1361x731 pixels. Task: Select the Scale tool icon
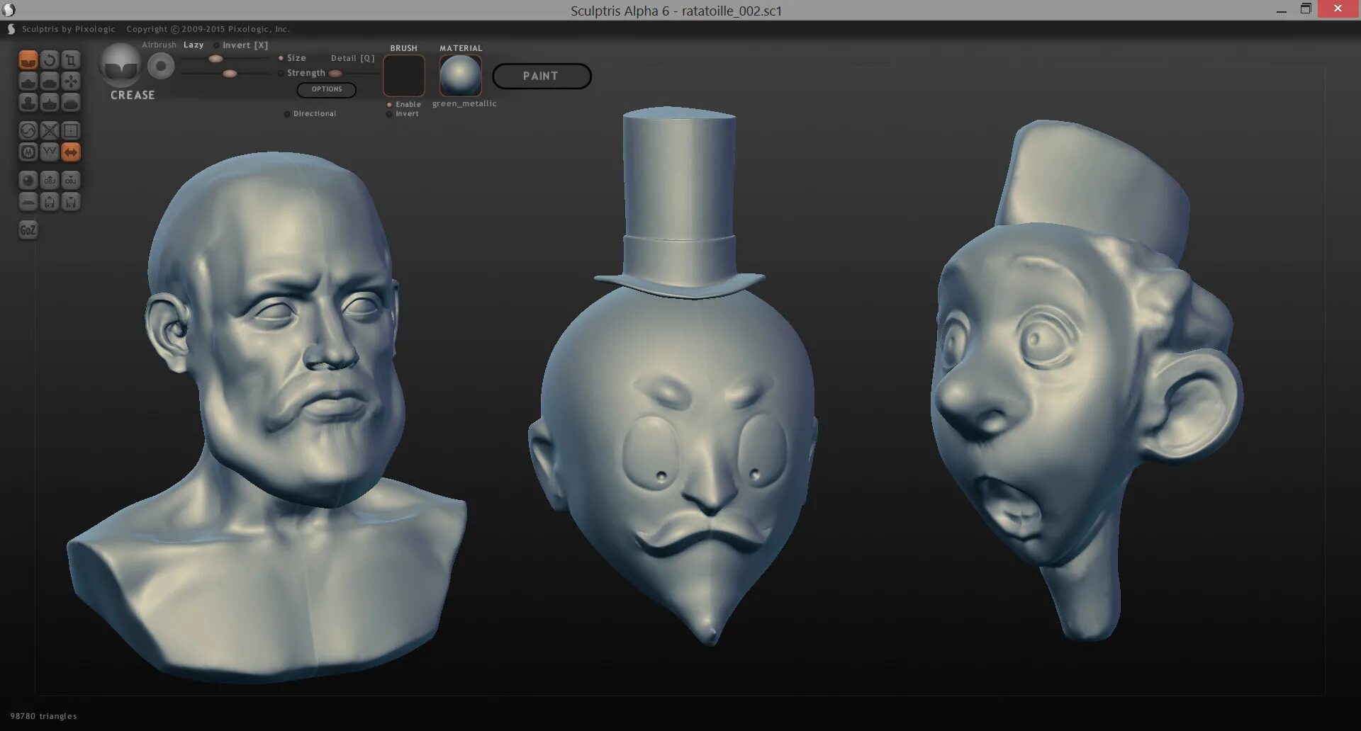[70, 59]
